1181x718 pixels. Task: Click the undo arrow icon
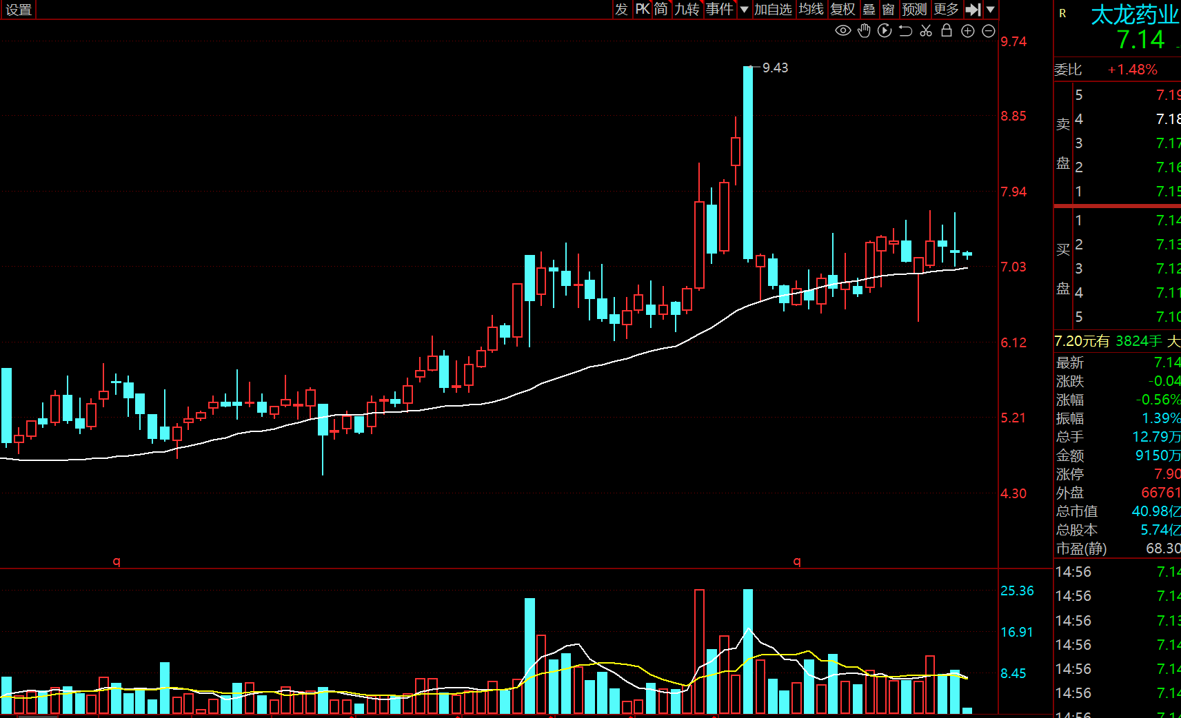pyautogui.click(x=905, y=30)
